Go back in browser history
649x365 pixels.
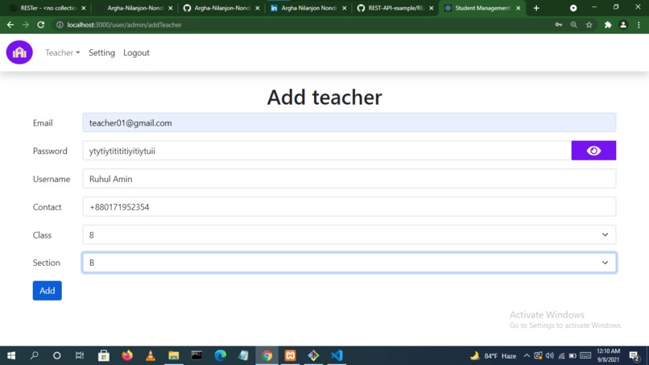coord(10,25)
